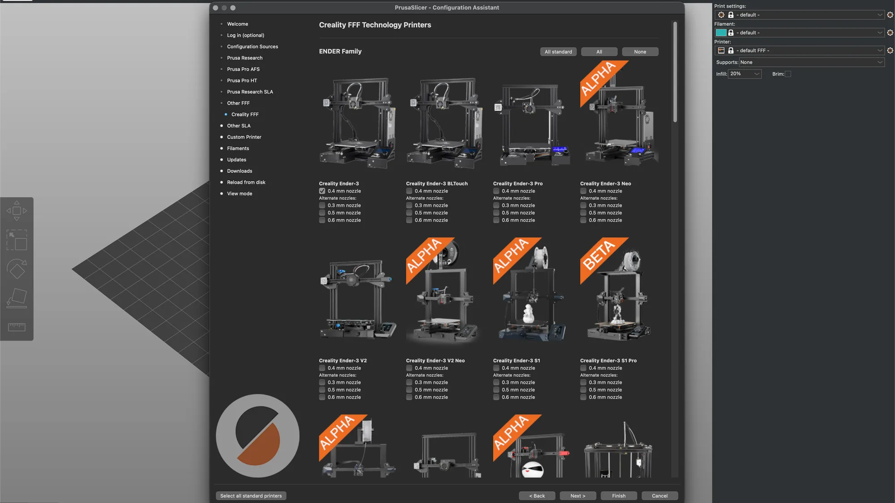Image resolution: width=895 pixels, height=503 pixels.
Task: Open printer preset edit gear icon
Action: 890,51
